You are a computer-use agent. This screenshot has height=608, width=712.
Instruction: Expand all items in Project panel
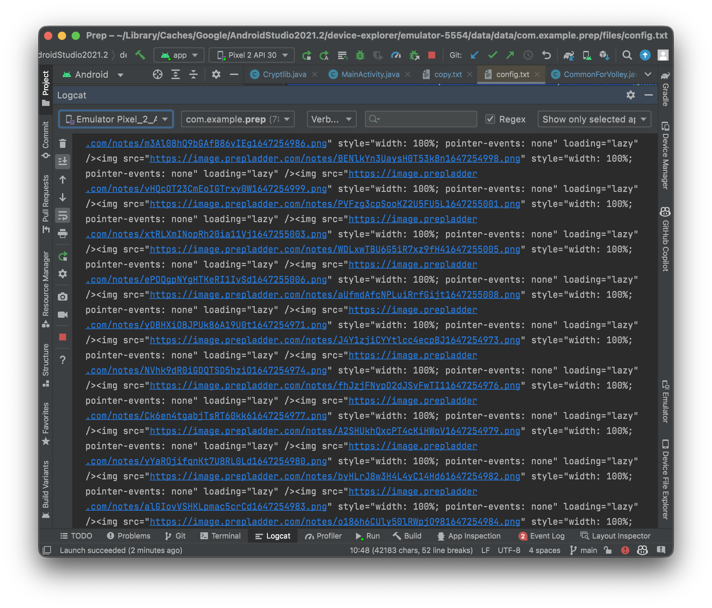(x=176, y=74)
